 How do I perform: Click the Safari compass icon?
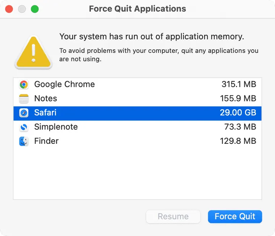[24, 113]
